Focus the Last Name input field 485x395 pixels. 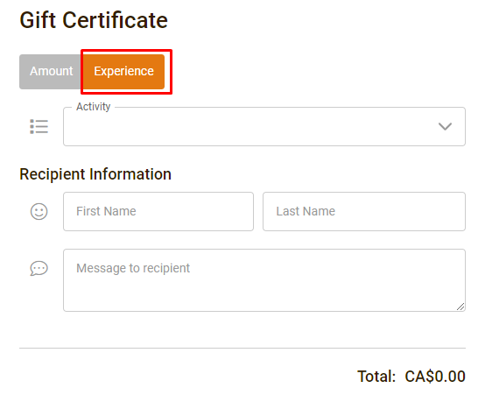(x=364, y=211)
